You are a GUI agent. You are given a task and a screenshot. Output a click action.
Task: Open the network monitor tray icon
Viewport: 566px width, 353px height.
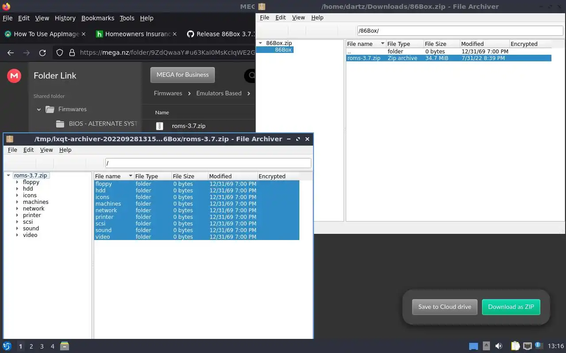point(527,346)
